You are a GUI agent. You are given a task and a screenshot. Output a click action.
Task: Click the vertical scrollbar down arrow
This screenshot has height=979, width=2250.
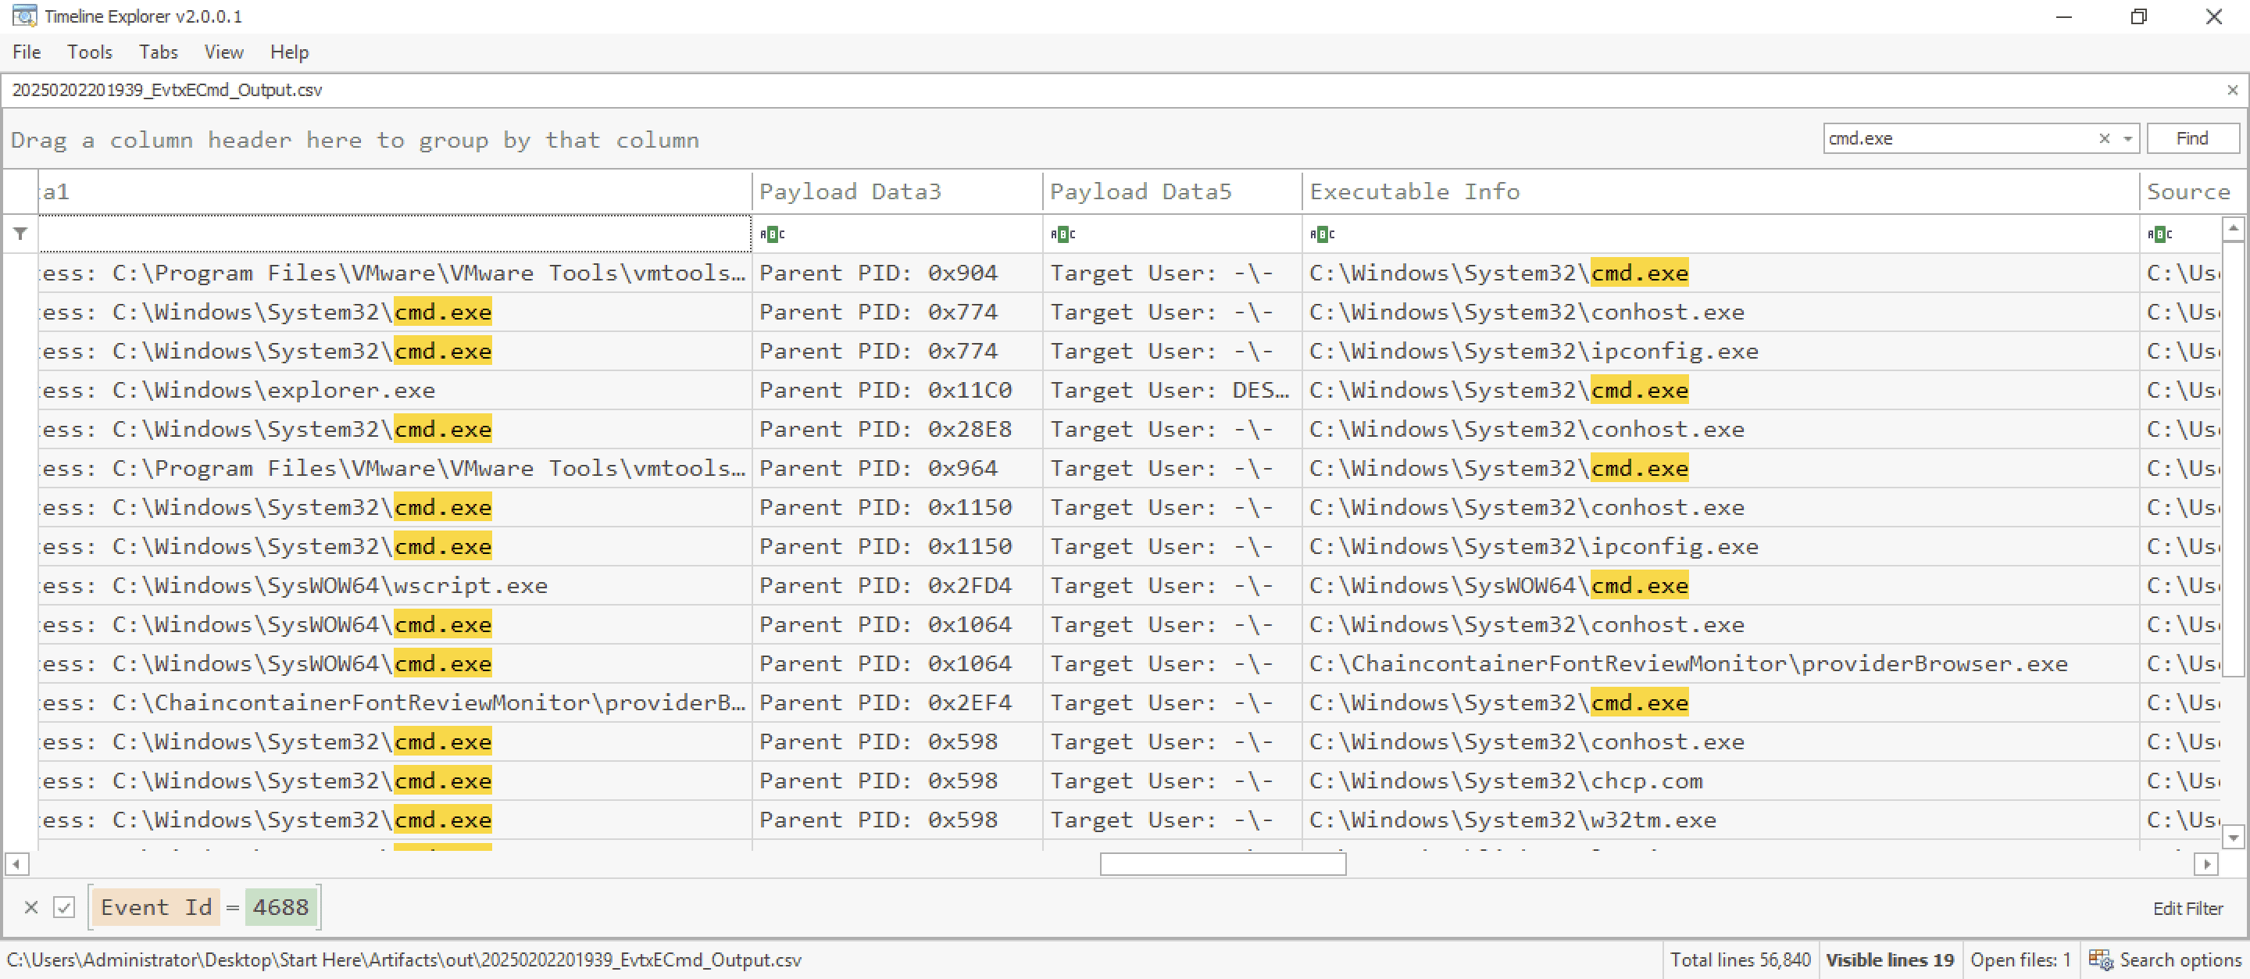[2233, 838]
